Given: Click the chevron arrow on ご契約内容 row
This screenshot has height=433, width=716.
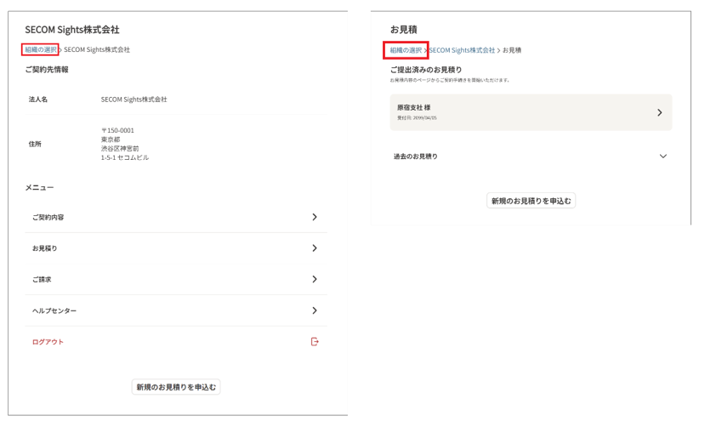Looking at the screenshot, I should coord(315,217).
